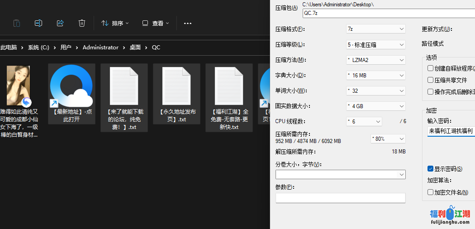475x229 pixels.
Task: Toggle the 压缩共享文件 checkbox
Action: pos(431,80)
